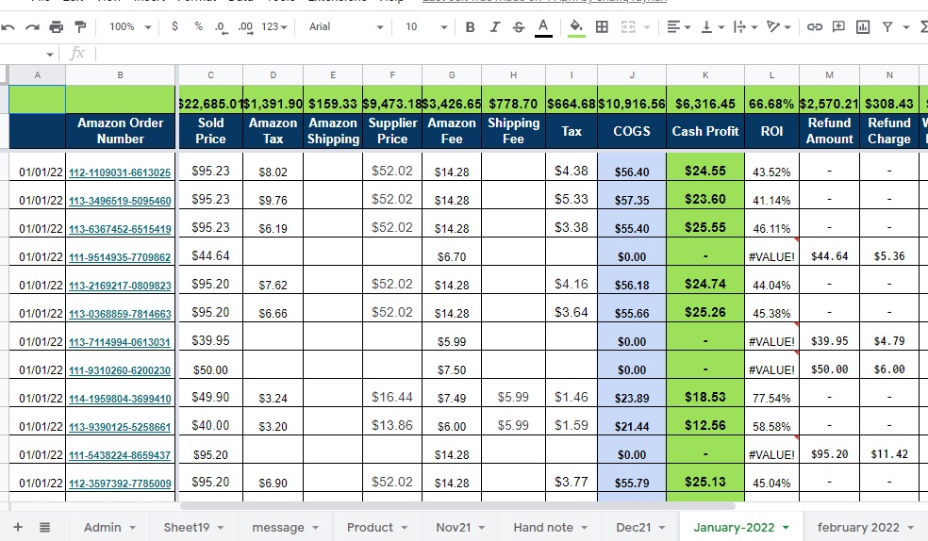Image resolution: width=928 pixels, height=541 pixels.
Task: Toggle strikethrough formatting
Action: (x=518, y=27)
